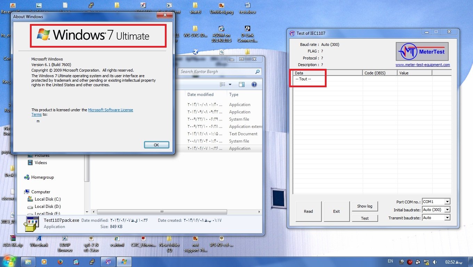Open the Explorer change view dropdown arrow
The height and width of the screenshot is (267, 473).
click(230, 84)
